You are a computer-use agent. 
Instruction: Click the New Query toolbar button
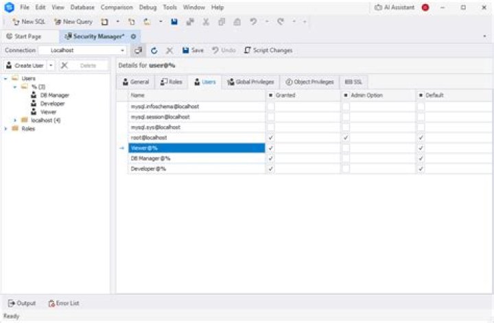pyautogui.click(x=73, y=22)
